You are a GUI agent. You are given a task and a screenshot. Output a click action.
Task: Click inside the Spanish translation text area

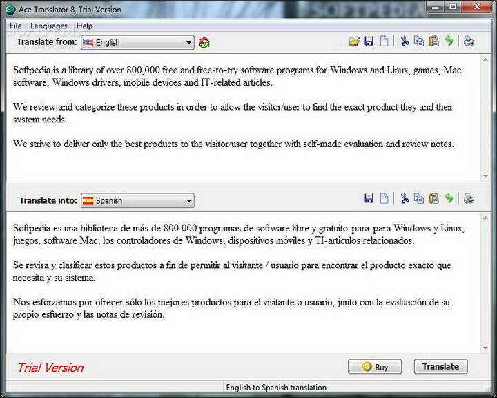coord(242,283)
